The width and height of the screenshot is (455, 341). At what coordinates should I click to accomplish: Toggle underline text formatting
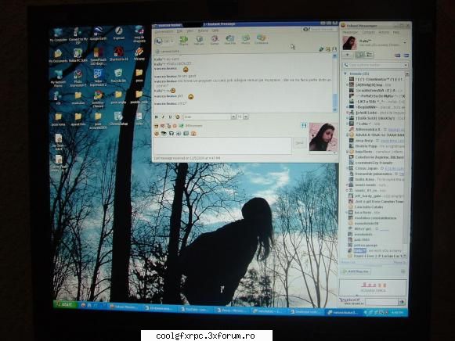click(x=170, y=117)
